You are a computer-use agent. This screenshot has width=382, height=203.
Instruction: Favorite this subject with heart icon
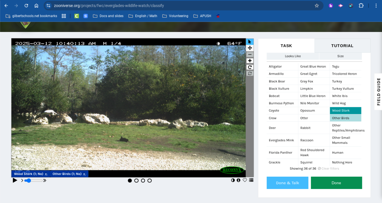245,180
